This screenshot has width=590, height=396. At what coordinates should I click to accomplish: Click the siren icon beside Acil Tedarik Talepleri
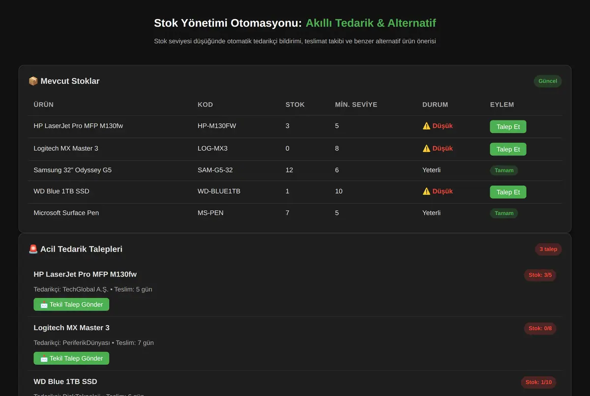click(x=33, y=249)
